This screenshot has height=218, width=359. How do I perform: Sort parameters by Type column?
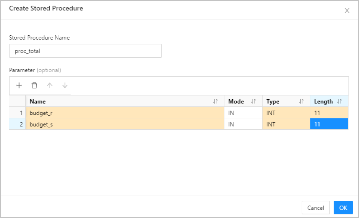coord(301,101)
